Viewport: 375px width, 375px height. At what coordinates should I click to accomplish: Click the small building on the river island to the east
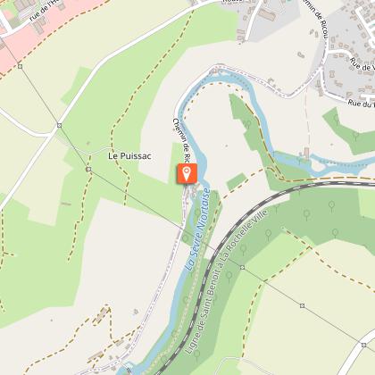coord(306,153)
